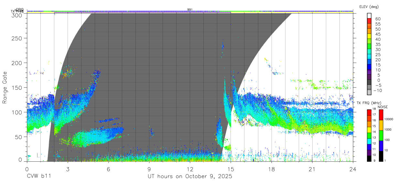Select the 1000 noise scale label
The image size is (397, 183).
(388, 130)
